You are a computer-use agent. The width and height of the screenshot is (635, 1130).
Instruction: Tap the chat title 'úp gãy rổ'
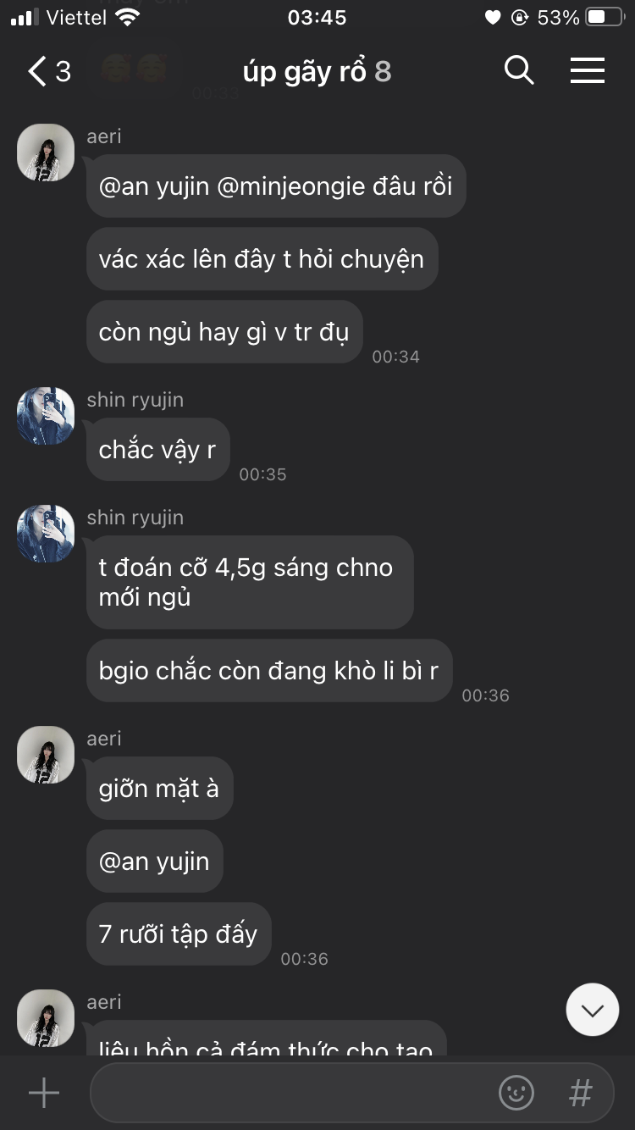(304, 72)
